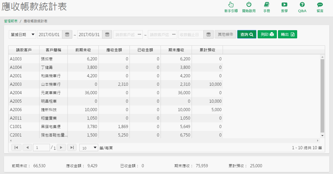Sort by 請款客戶 column header
This screenshot has height=174, width=333.
[24, 50]
